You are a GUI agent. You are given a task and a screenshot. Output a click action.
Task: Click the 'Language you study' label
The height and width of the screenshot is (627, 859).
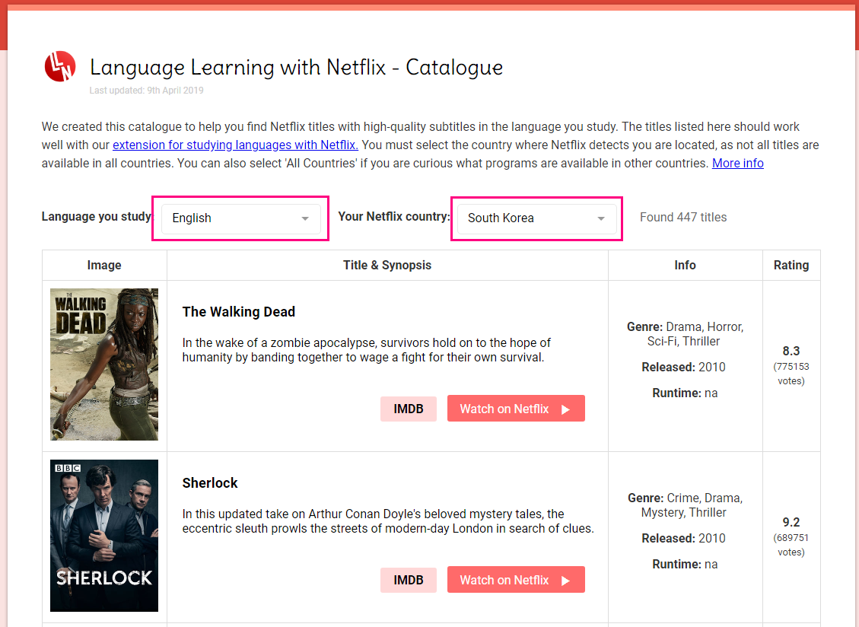click(x=97, y=217)
